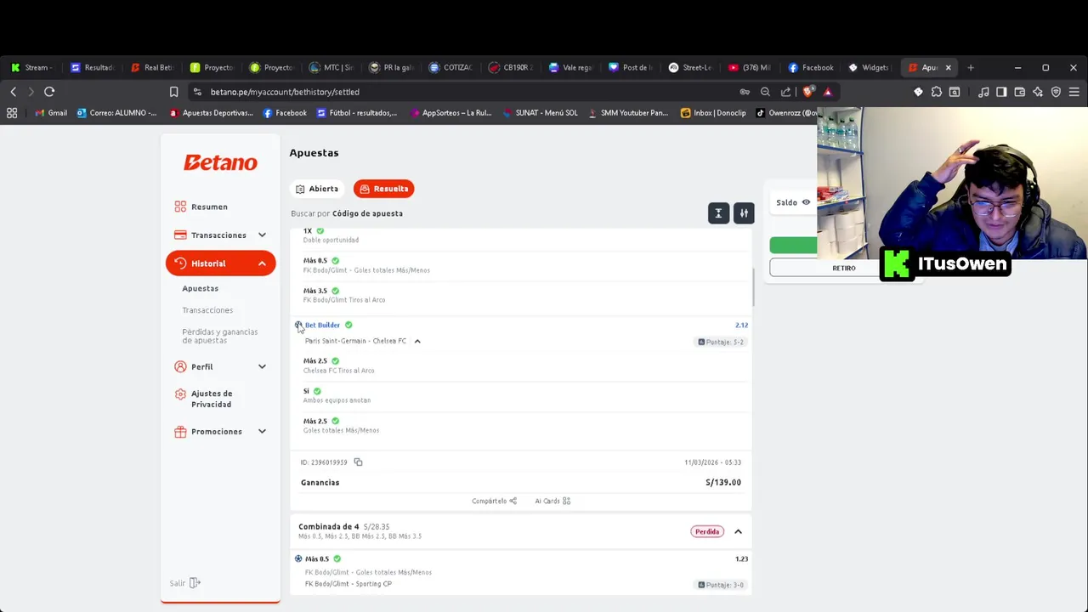
Task: Open the SMM Youtuber Pan... bookmark
Action: click(x=627, y=113)
